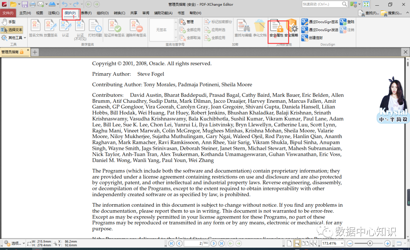
Task: Click DocuSign Login (登陆)
Action: tap(347, 22)
